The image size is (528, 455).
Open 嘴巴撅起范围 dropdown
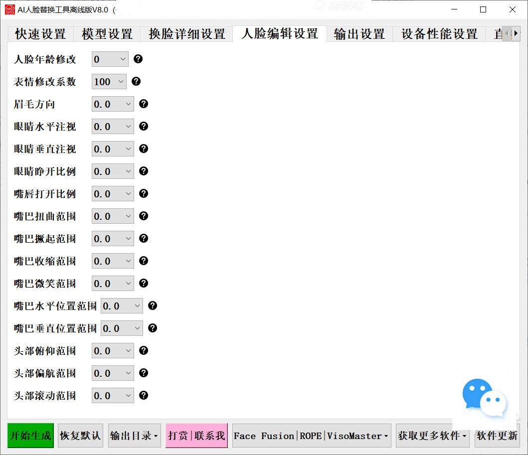113,239
